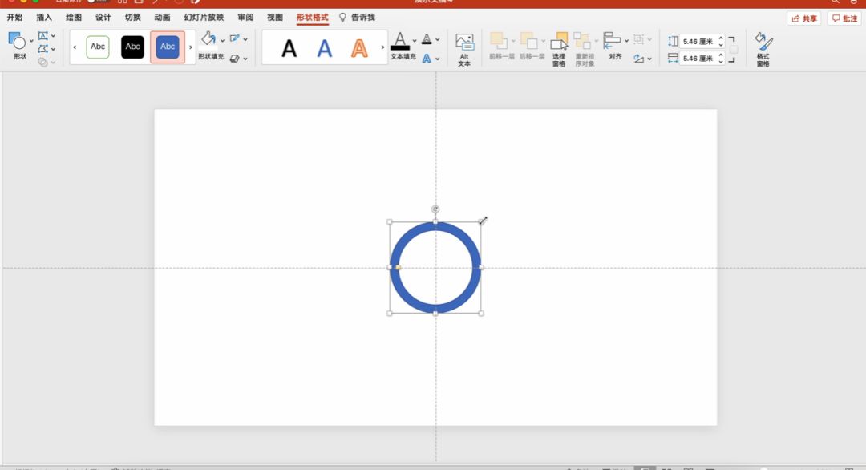Apply the blue A WordArt style
The image size is (866, 470).
click(x=325, y=49)
